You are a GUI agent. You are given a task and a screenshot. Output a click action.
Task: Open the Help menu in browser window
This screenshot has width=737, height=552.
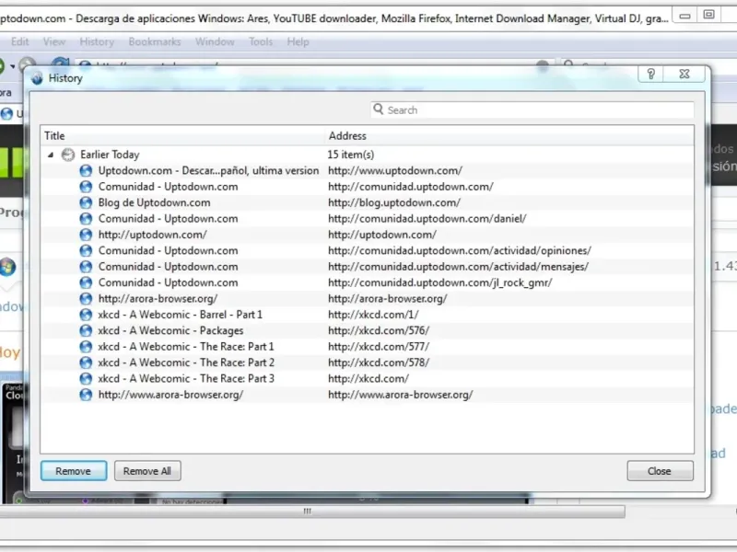[298, 41]
